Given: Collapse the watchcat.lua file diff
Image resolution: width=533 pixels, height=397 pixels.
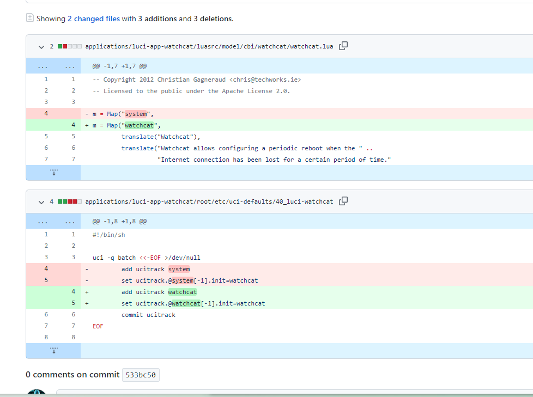Looking at the screenshot, I should click(x=41, y=46).
